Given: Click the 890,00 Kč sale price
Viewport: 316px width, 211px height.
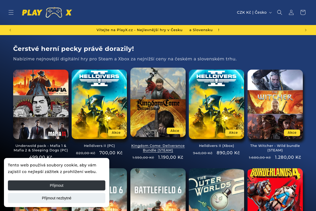Looking at the screenshot, I should point(228,153).
